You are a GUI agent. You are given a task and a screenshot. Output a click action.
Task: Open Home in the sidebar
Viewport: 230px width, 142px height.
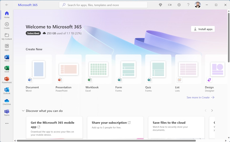7,15
